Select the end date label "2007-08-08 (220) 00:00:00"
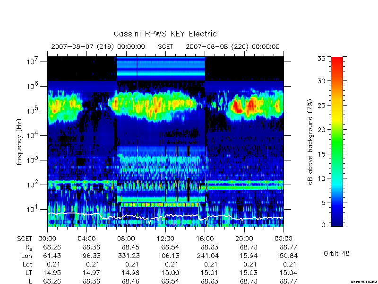This screenshot has width=378, height=284. [232, 46]
